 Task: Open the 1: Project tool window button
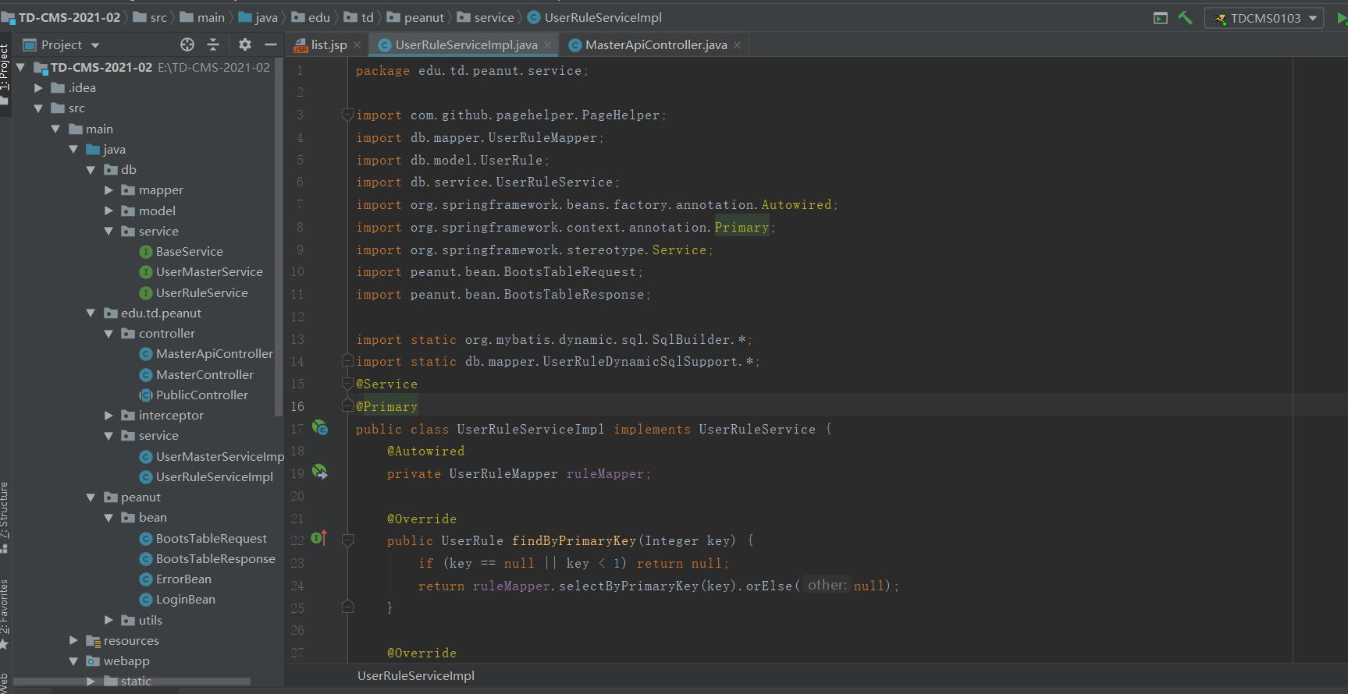(x=5, y=75)
